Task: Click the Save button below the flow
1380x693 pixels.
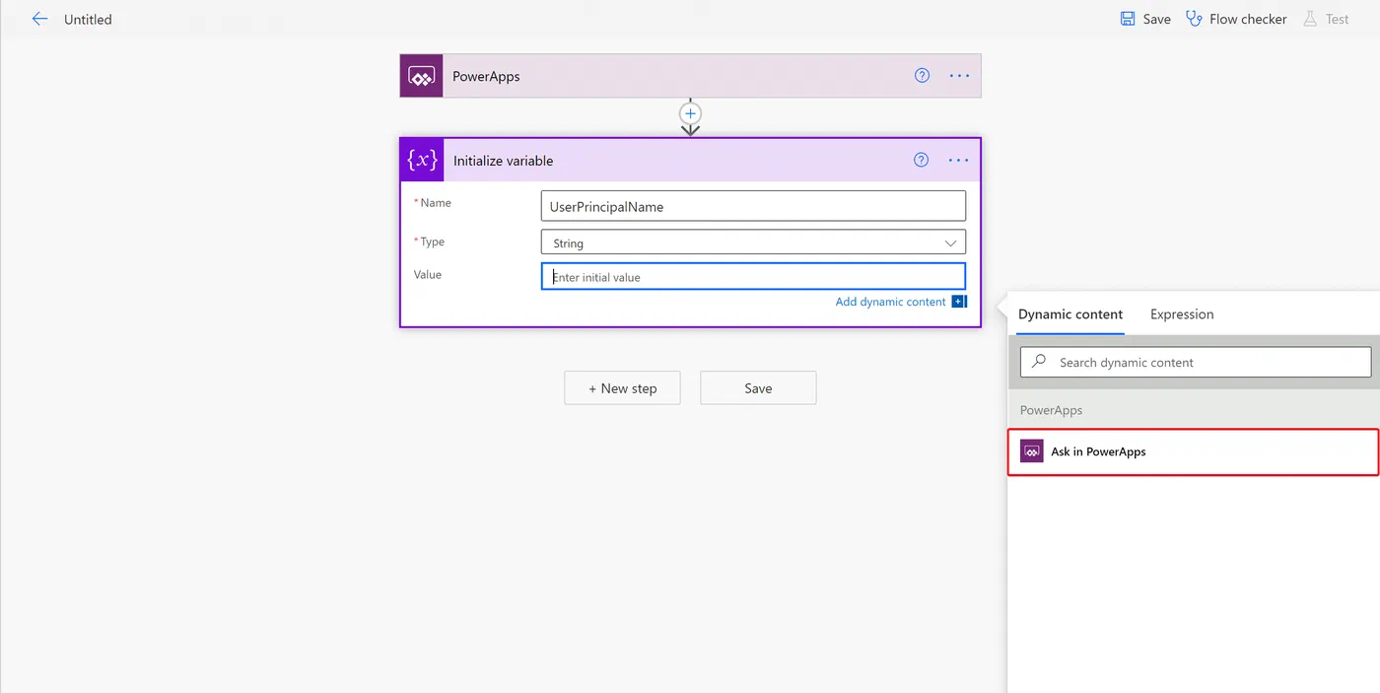Action: pos(758,387)
